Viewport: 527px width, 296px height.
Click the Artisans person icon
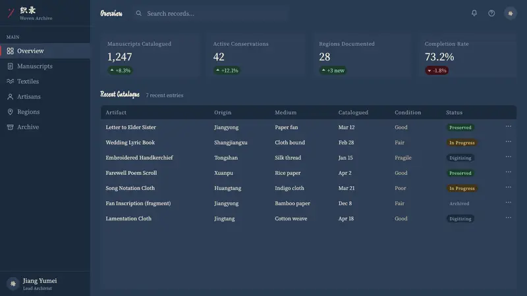10,97
